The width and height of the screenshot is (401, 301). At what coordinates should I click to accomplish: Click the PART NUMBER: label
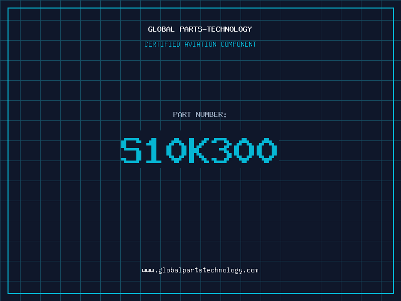coord(200,114)
